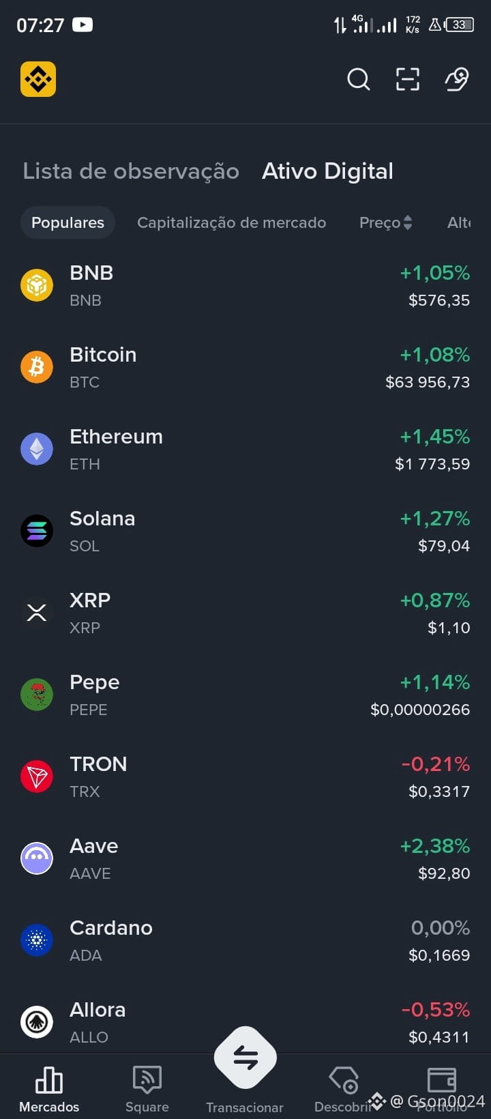Select the Capitalização de mercado filter
Screen dimensions: 491x1119
(x=231, y=222)
